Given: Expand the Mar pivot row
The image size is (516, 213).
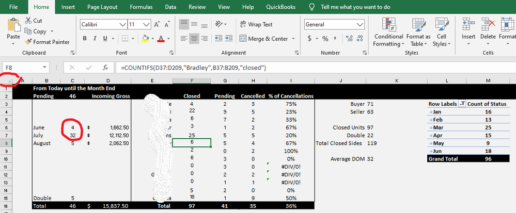Looking at the screenshot, I should click(430, 127).
